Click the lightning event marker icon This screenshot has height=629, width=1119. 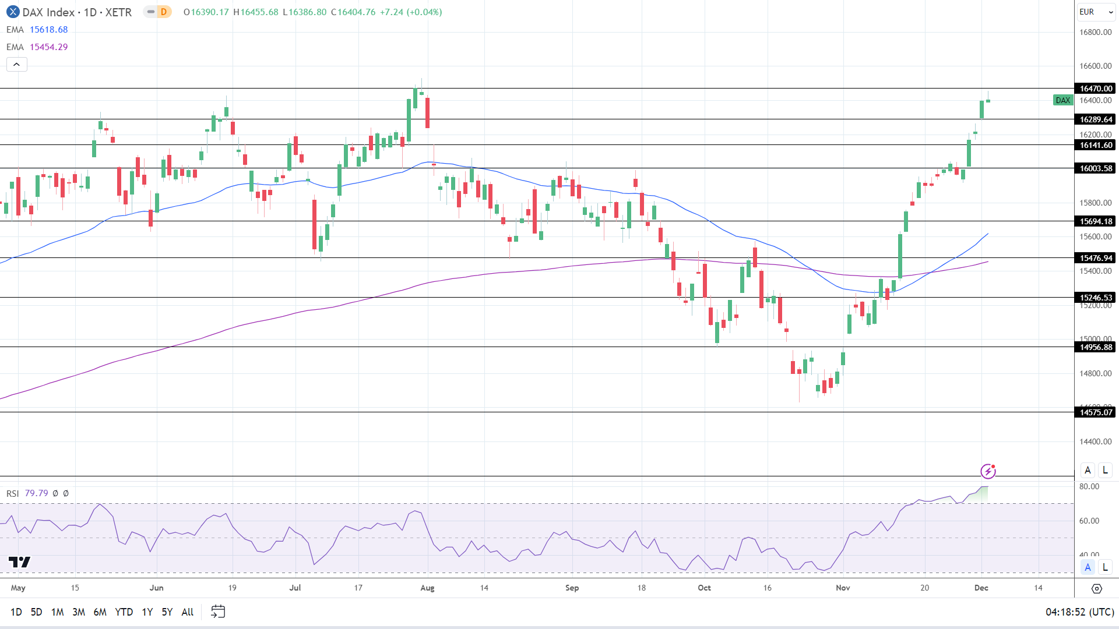point(988,471)
